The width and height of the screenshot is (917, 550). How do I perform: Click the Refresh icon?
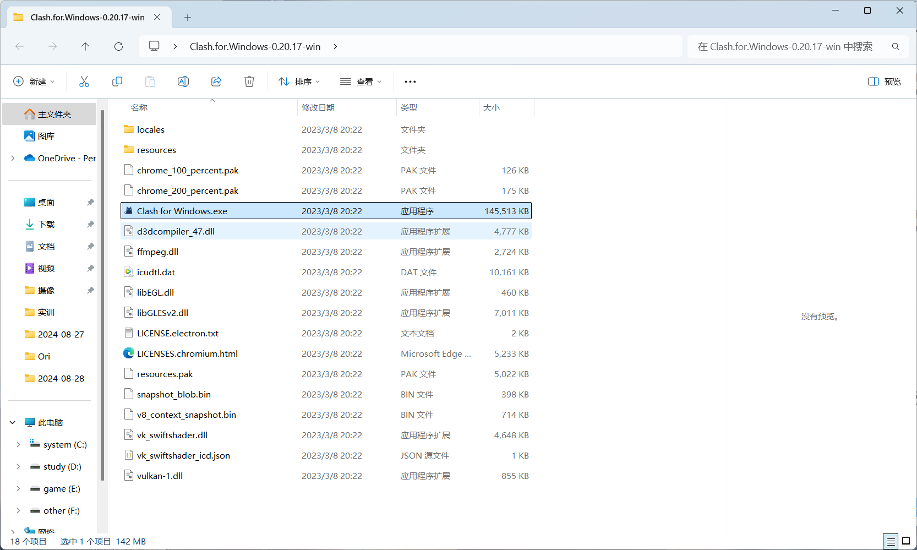118,46
